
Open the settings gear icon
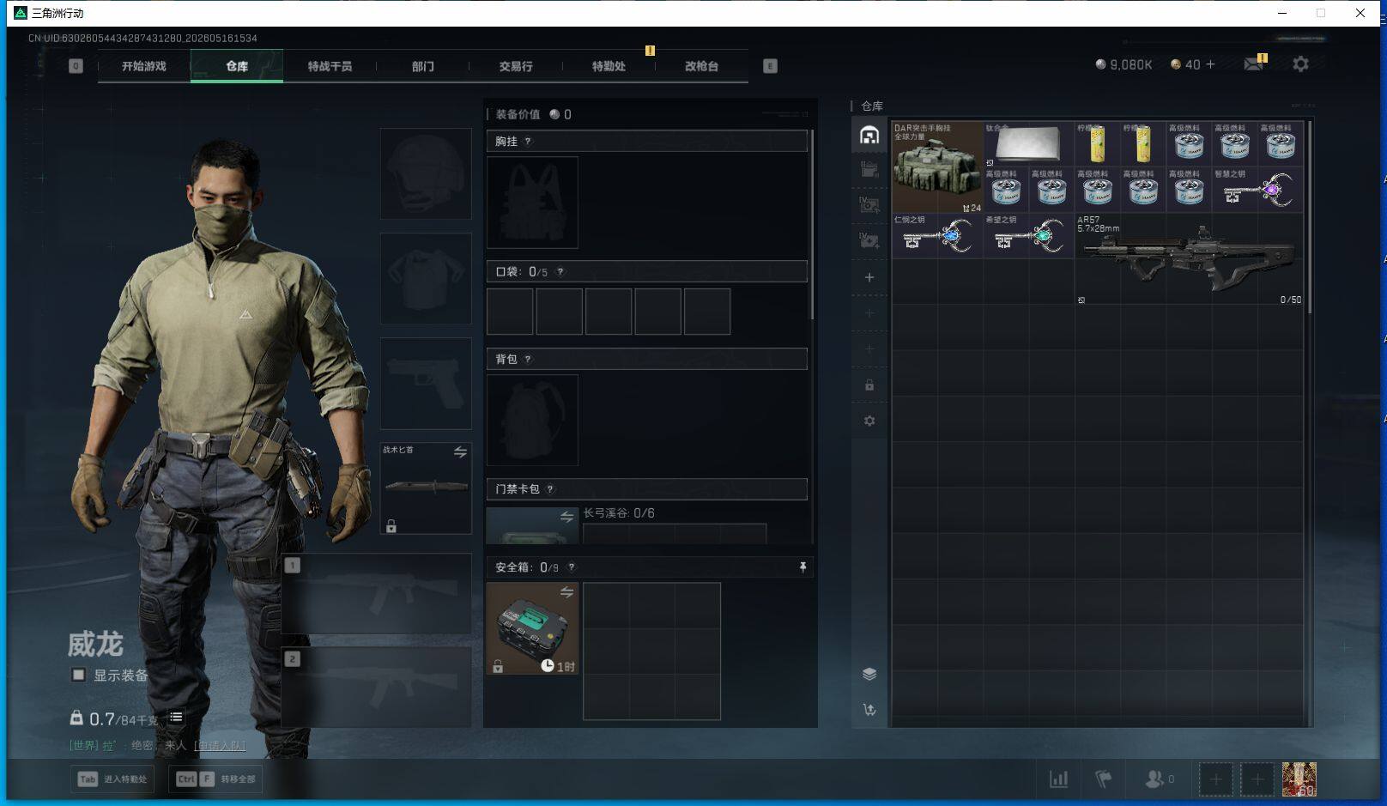(x=1300, y=64)
